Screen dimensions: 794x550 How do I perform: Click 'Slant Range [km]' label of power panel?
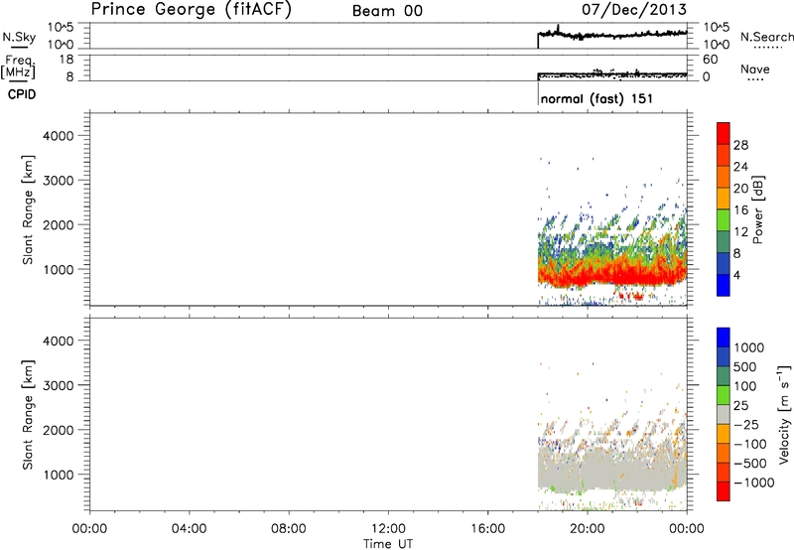click(x=28, y=209)
